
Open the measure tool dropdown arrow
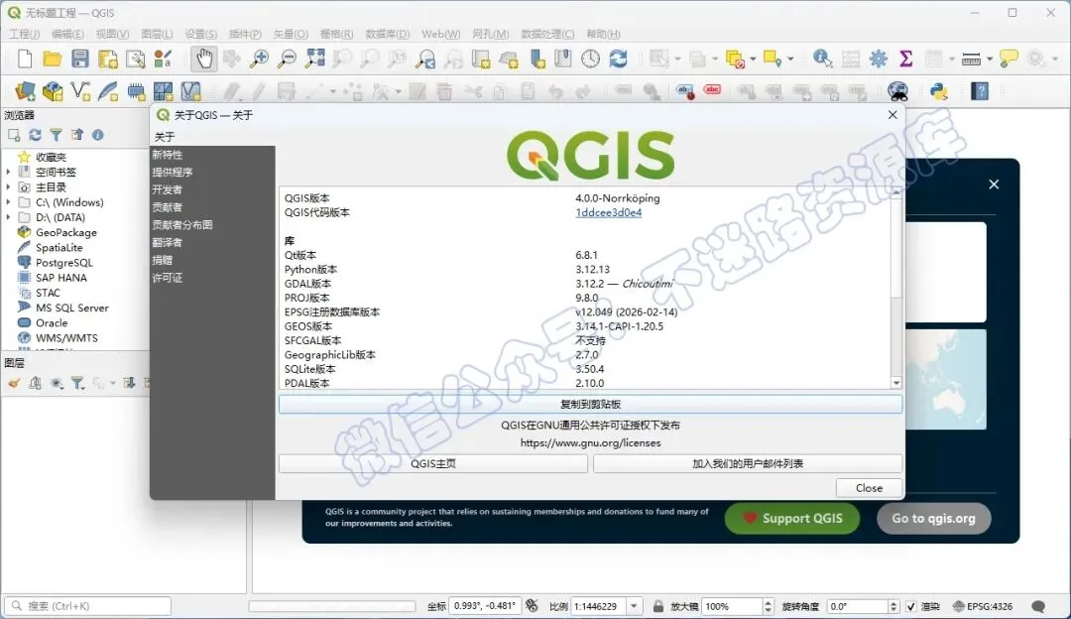click(x=989, y=60)
